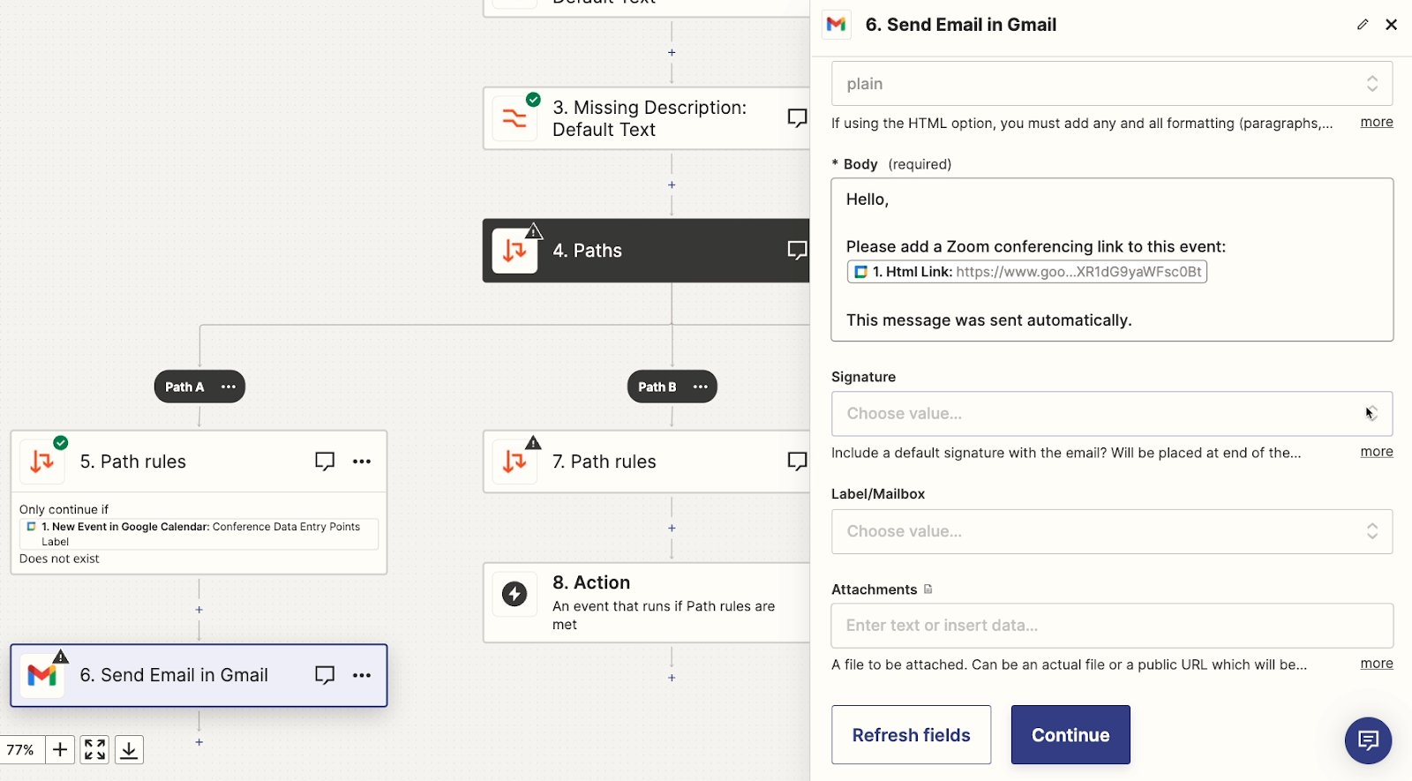Image resolution: width=1412 pixels, height=781 pixels.
Task: Click formatter icon on step 3 card
Action: click(514, 118)
